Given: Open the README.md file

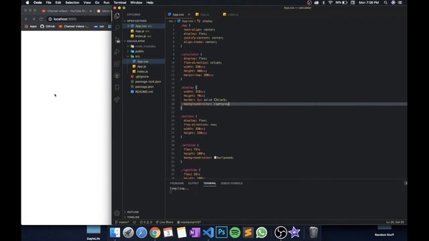Looking at the screenshot, I should coord(144,92).
